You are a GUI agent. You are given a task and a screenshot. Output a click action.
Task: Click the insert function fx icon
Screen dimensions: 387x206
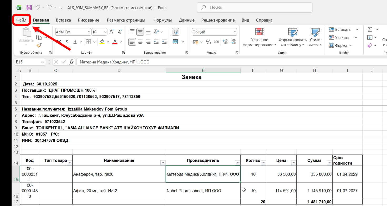[71, 62]
